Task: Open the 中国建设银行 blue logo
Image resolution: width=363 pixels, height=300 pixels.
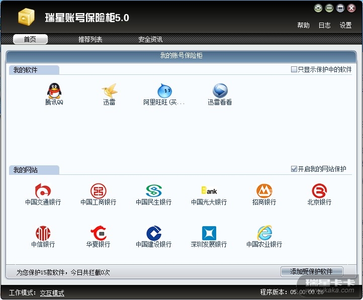Action: (x=154, y=233)
